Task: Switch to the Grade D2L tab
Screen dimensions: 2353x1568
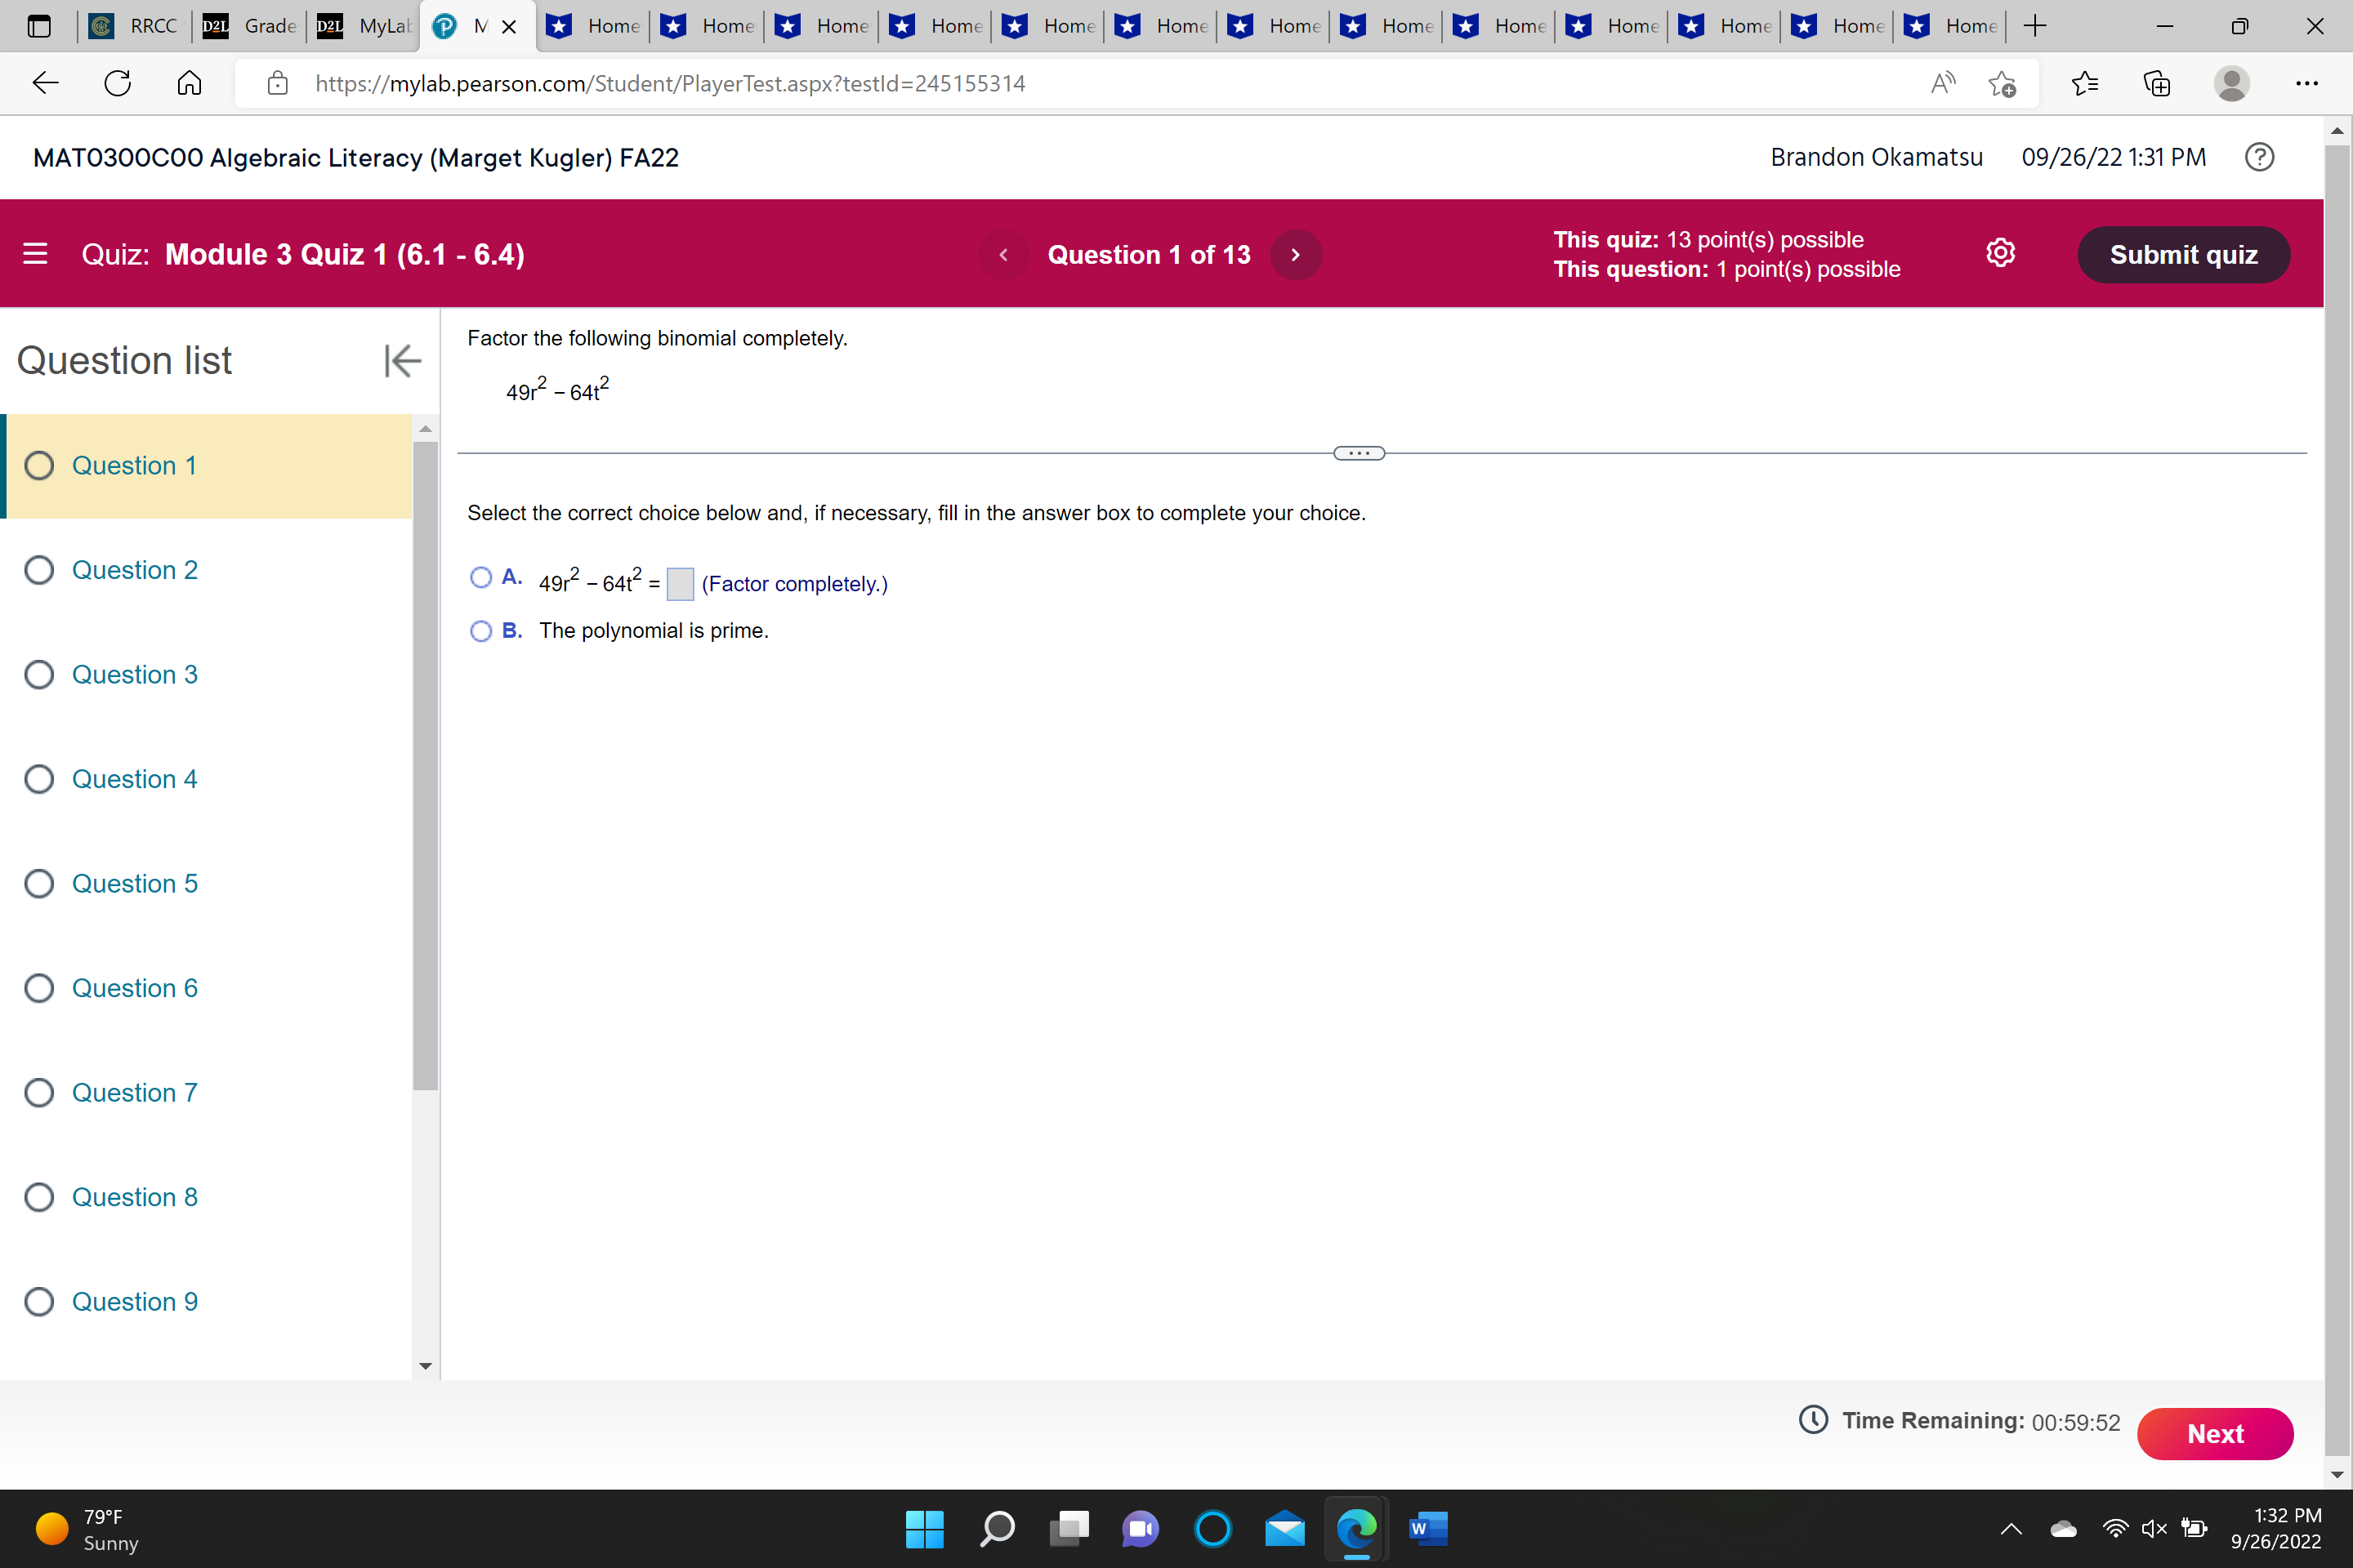Action: 253,26
